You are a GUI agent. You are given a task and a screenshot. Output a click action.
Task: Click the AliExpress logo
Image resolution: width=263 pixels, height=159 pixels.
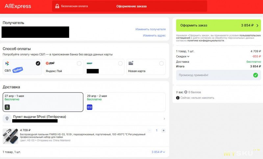point(18,6)
